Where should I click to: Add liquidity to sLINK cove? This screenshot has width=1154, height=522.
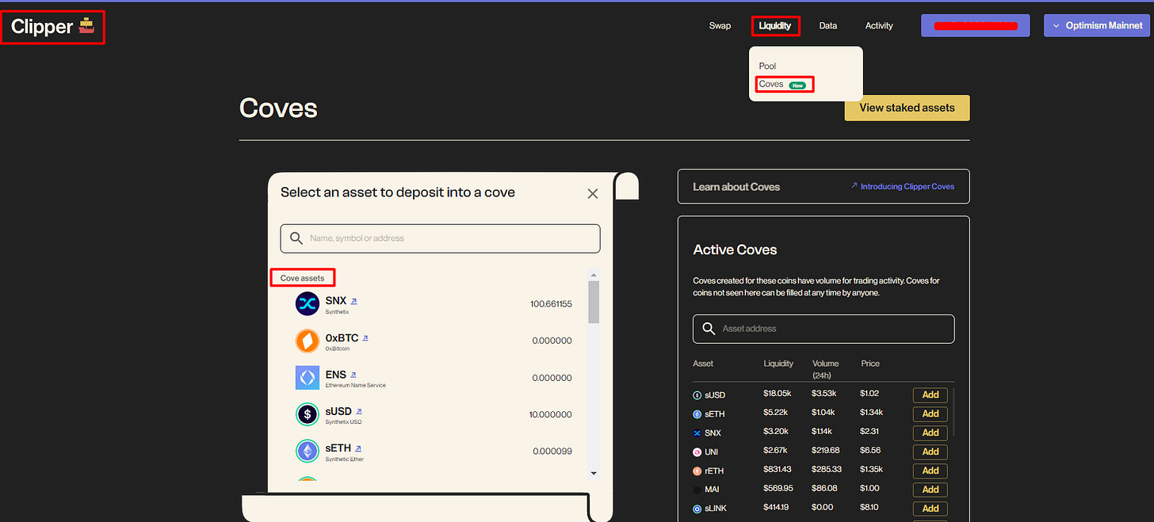coord(930,509)
